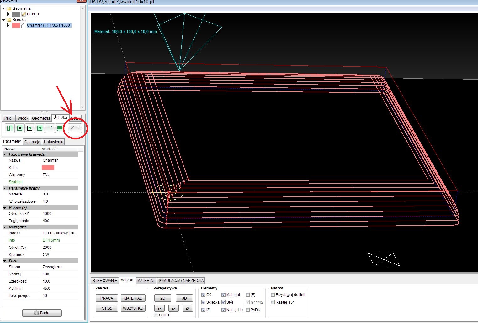
Task: Collapse the Narzędzie section
Action: pyautogui.click(x=5, y=227)
